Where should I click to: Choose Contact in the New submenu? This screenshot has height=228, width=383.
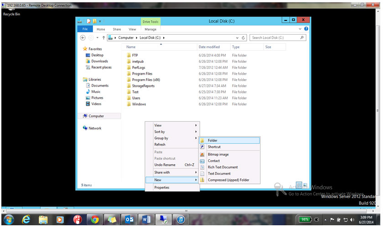(229, 161)
